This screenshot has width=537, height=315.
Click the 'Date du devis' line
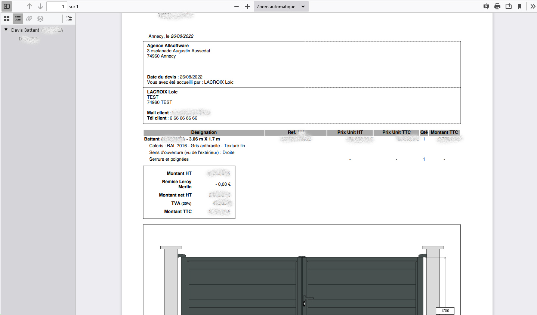click(x=175, y=77)
